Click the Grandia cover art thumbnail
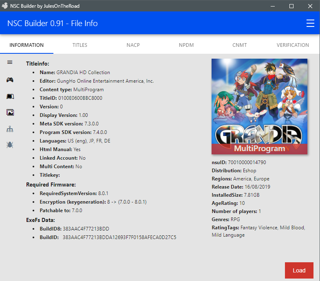 (x=259, y=106)
